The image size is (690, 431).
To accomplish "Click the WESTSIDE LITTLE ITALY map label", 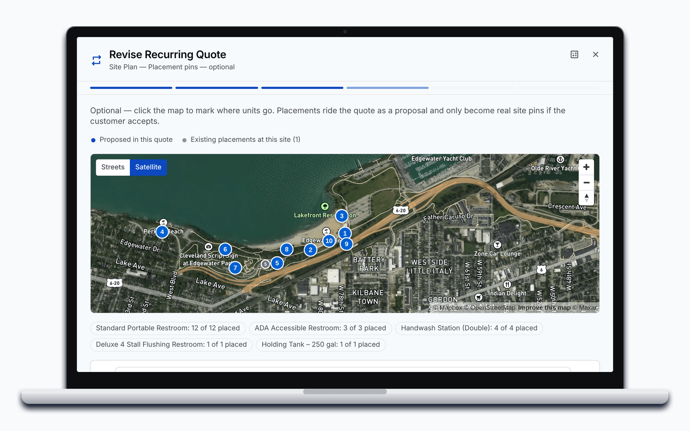I will point(430,267).
